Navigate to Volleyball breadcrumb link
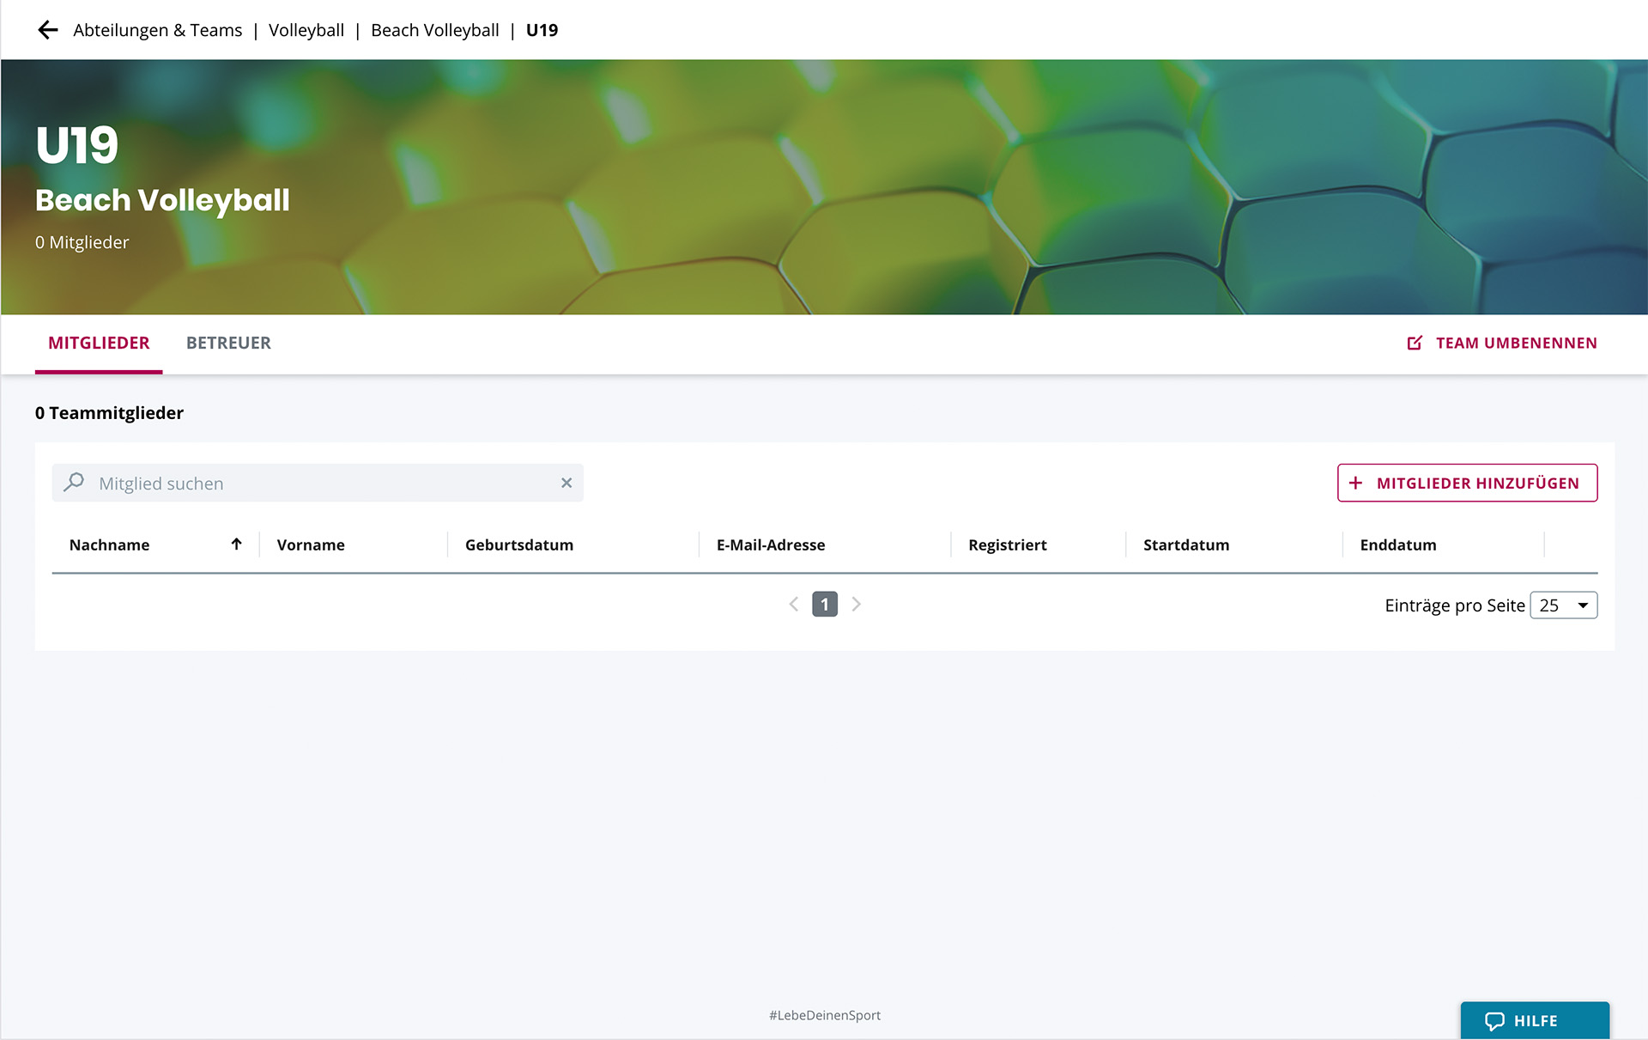This screenshot has height=1040, width=1648. (x=306, y=30)
